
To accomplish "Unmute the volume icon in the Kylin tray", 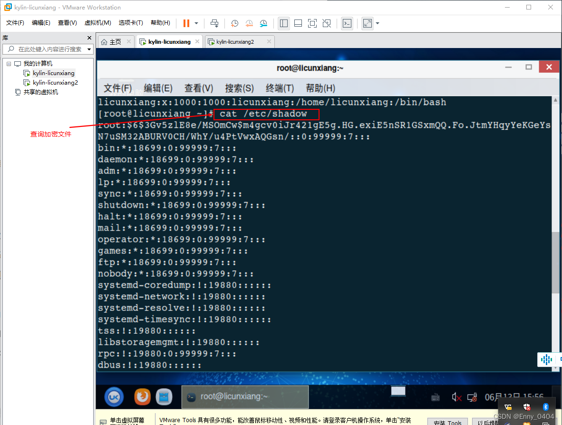I will 456,397.
